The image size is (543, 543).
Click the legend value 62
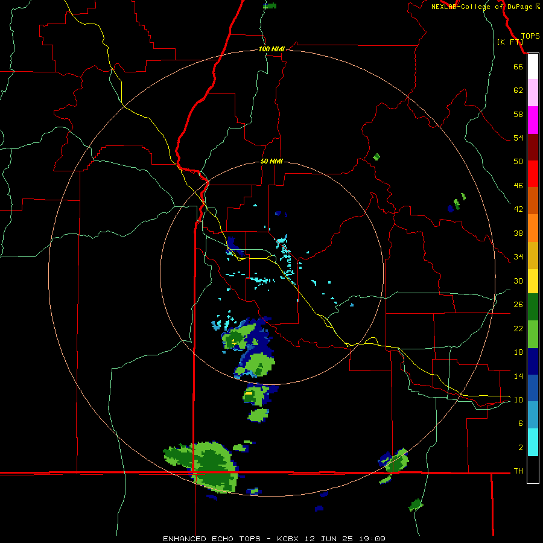point(518,91)
